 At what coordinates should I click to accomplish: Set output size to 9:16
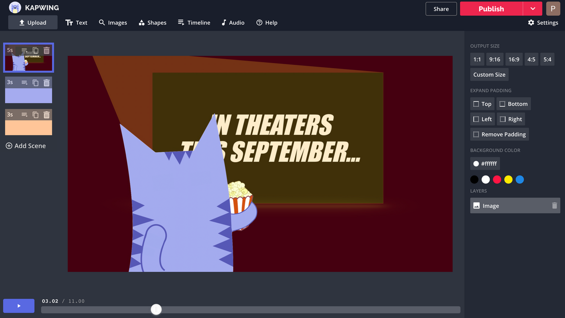coord(494,60)
